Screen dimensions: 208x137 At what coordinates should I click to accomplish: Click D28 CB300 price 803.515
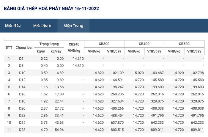point(117,130)
